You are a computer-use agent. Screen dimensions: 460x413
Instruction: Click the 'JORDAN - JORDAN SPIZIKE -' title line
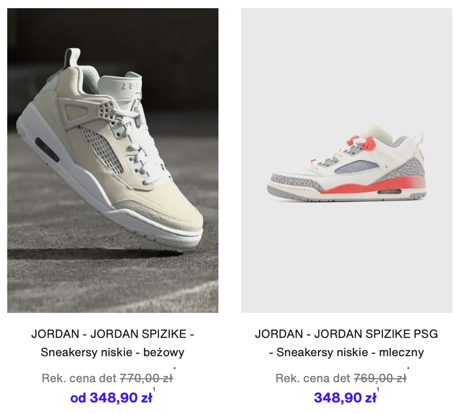click(113, 334)
